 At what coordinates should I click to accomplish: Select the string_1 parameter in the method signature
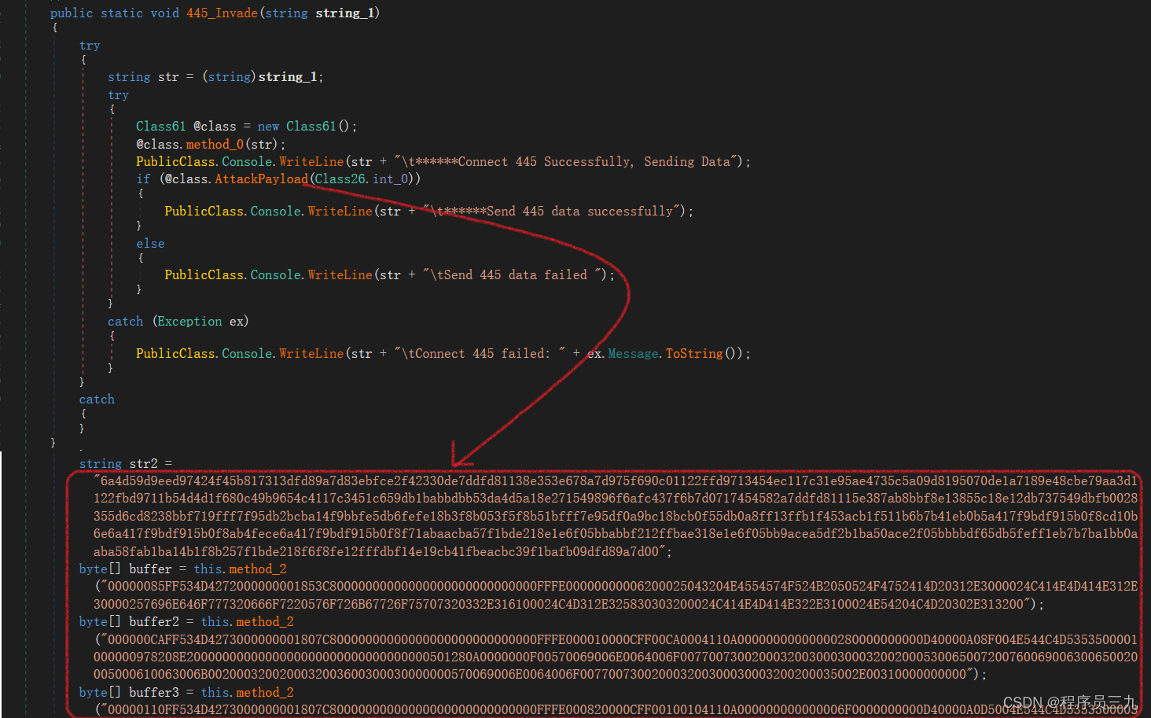click(345, 13)
